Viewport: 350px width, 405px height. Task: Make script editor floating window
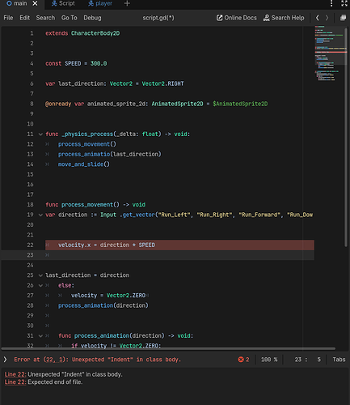(343, 18)
